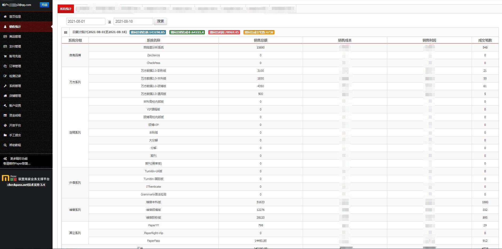Image resolution: width=502 pixels, height=249 pixels.
Task: Click the 期间总销售成本:64221.4 badge
Action: [187, 32]
